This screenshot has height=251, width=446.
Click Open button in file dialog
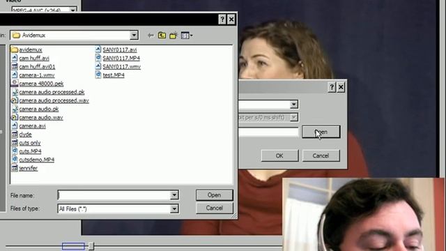(214, 195)
